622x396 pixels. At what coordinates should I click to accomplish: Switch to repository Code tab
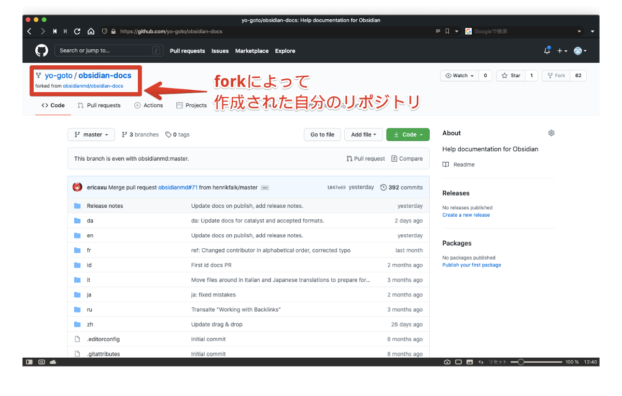pos(53,105)
